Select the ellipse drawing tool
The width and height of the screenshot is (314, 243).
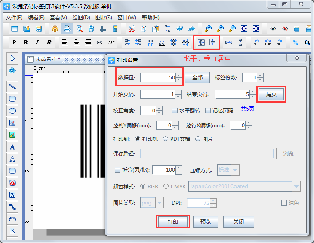pyautogui.click(x=13, y=111)
